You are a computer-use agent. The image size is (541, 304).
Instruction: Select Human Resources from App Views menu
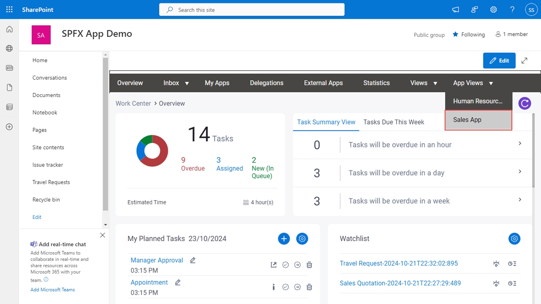tap(478, 101)
